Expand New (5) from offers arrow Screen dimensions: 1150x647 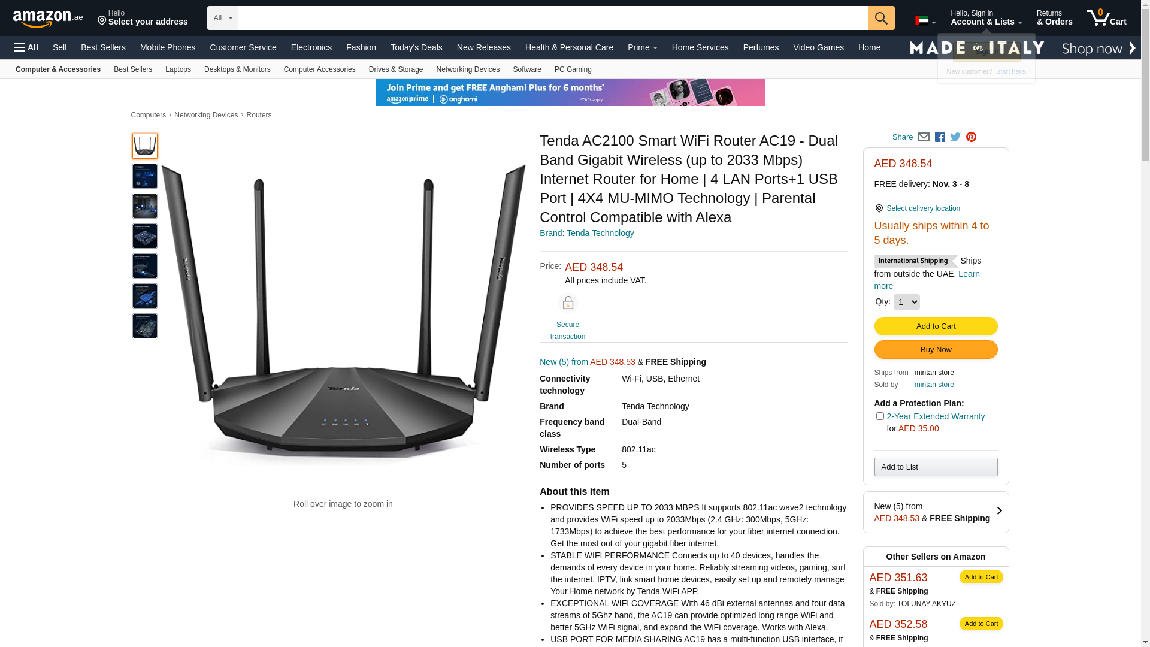(x=999, y=511)
